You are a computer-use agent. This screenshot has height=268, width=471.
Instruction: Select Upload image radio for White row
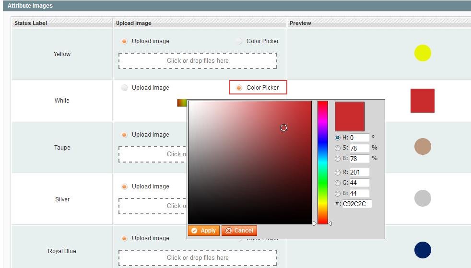(125, 88)
